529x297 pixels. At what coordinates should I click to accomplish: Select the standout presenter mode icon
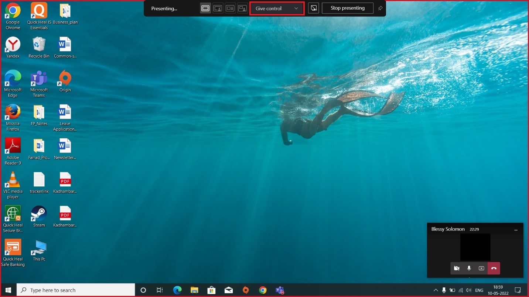pyautogui.click(x=218, y=8)
